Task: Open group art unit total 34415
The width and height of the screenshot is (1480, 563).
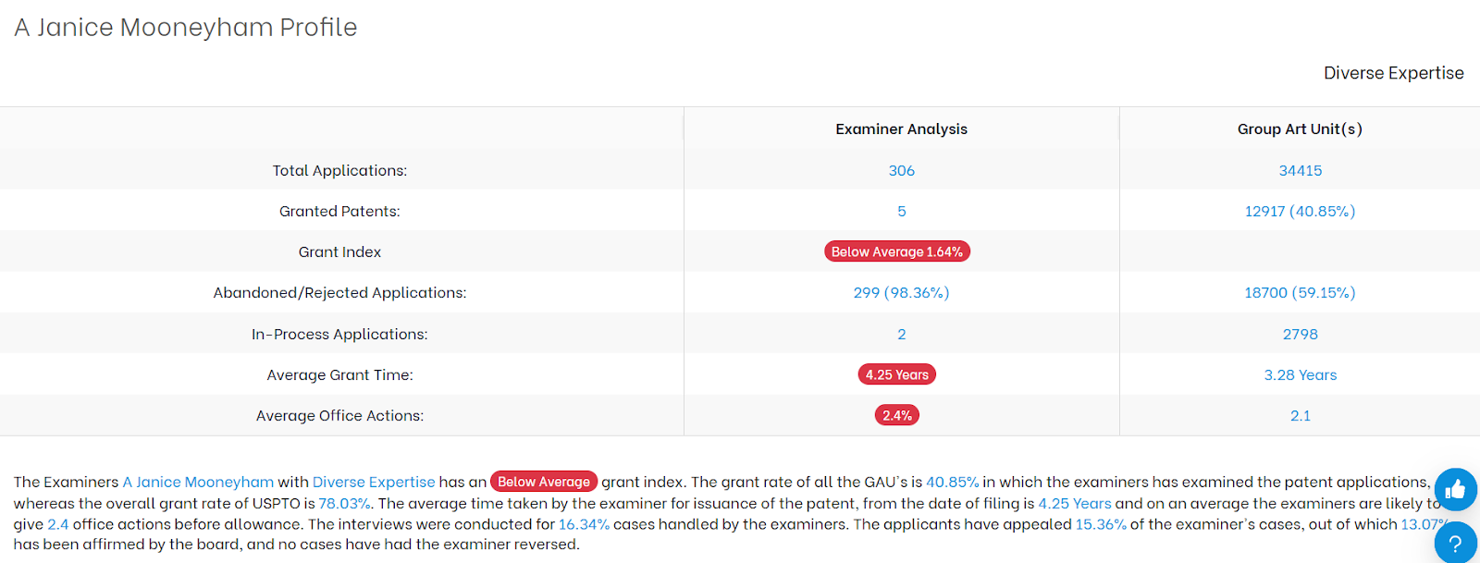Action: (1301, 170)
